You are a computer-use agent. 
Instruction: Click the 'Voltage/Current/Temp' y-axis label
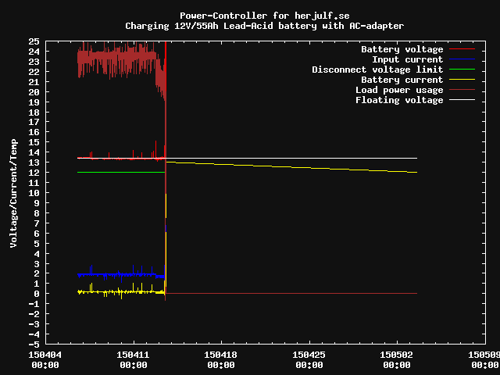13,192
